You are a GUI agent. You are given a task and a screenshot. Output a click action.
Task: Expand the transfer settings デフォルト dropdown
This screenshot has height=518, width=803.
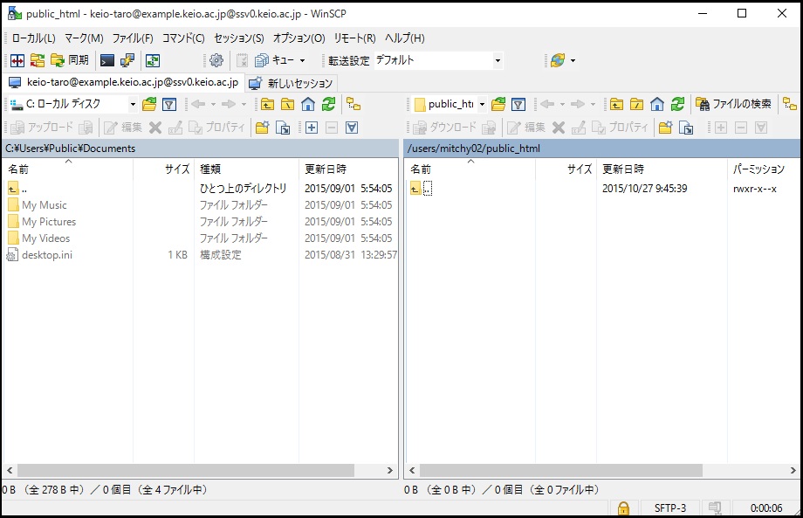[x=498, y=60]
